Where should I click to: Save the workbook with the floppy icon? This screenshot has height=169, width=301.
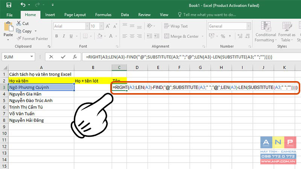coord(9,5)
